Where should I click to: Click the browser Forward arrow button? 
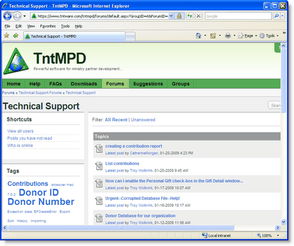point(17,16)
